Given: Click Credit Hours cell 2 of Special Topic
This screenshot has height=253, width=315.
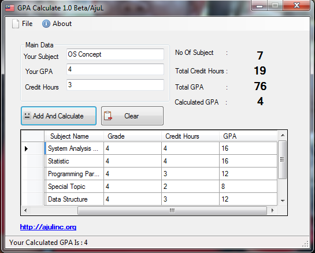Looking at the screenshot, I should pos(190,187).
